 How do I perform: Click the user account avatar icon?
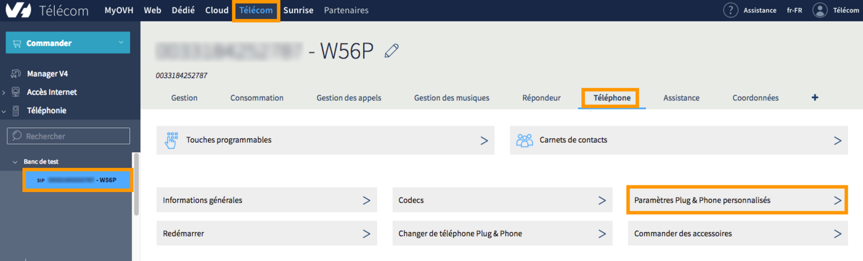pyautogui.click(x=819, y=10)
